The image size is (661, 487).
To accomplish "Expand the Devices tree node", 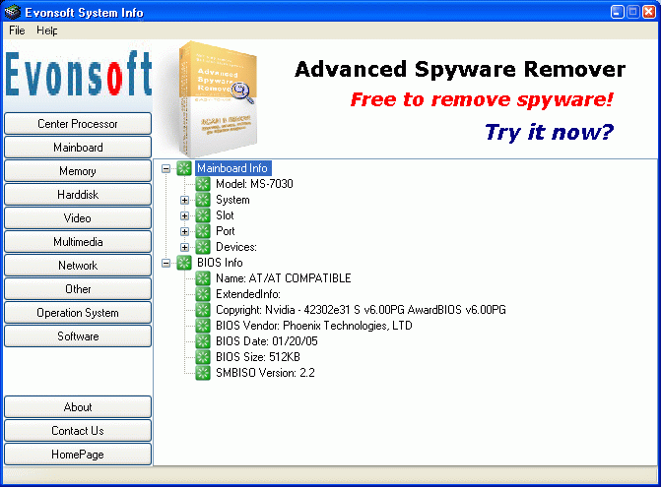I will click(x=184, y=247).
